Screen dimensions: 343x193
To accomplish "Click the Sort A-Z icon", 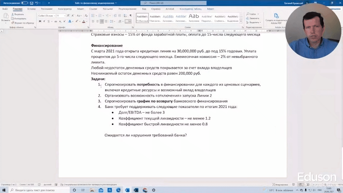I will click(125, 16).
